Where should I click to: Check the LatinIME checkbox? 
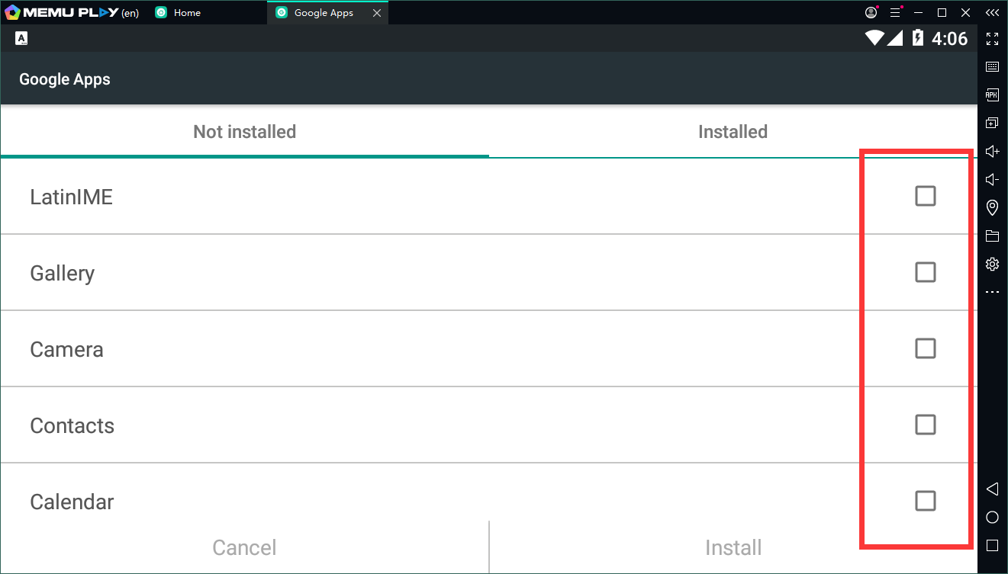click(x=925, y=196)
